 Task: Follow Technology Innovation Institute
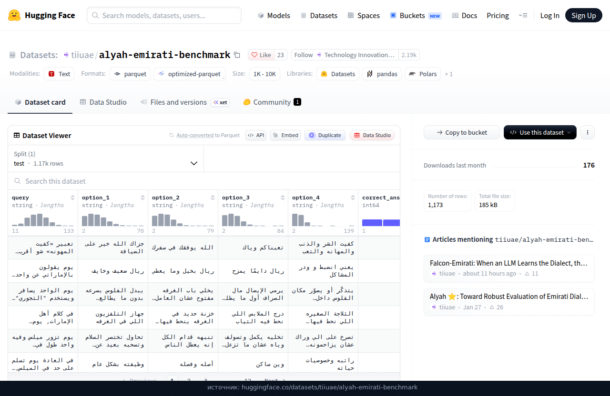tap(345, 55)
